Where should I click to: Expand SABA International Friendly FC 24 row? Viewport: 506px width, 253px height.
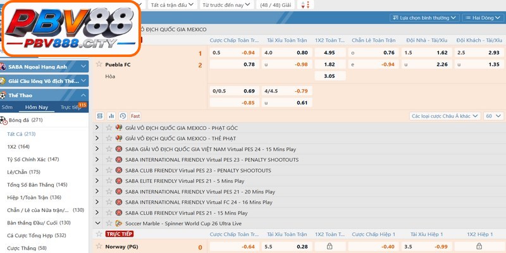click(x=97, y=202)
